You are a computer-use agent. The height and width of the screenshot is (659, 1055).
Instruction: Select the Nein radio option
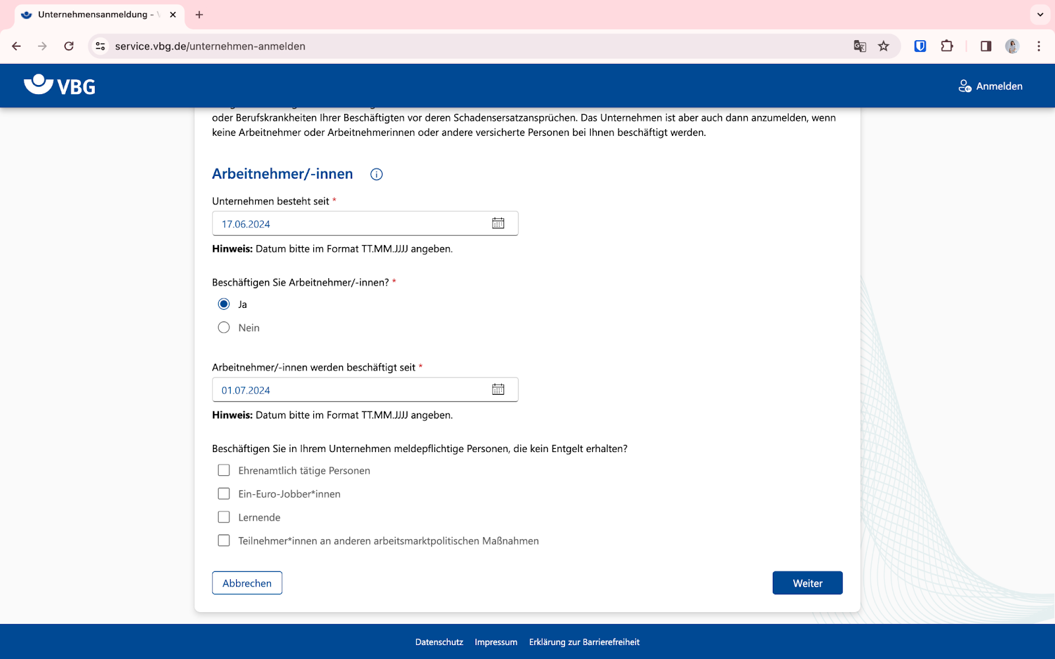click(224, 328)
